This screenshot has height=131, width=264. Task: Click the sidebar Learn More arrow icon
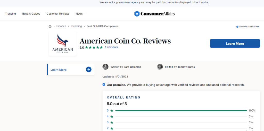tap(89, 69)
